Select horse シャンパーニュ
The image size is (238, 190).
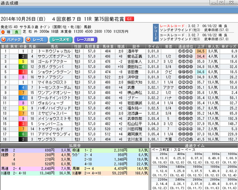coord(51,124)
